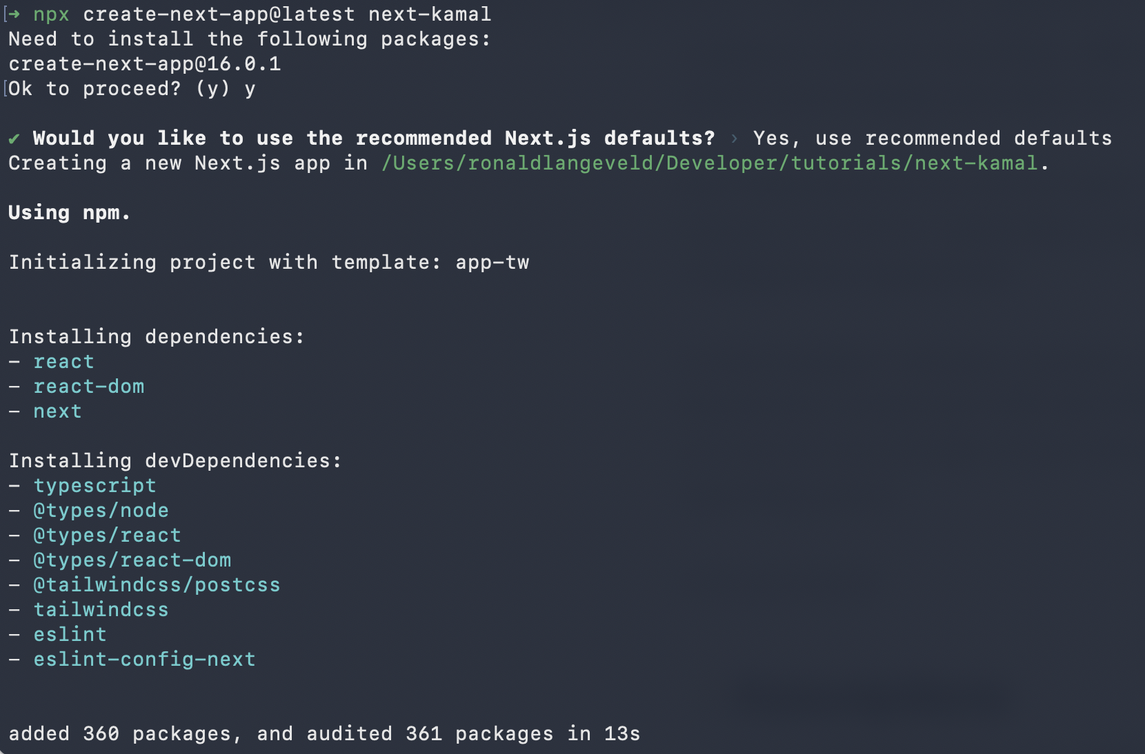Click the 'added 360 packages' summary line

click(x=324, y=734)
